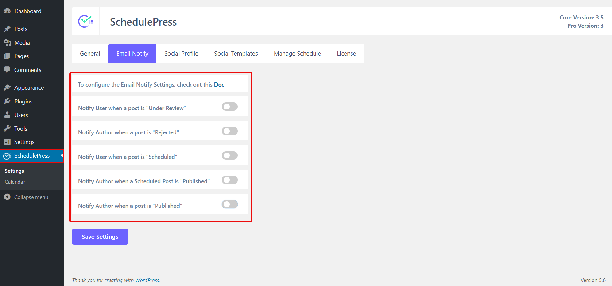Toggle notify user when post is "Scheduled"
The image size is (612, 286).
pyautogui.click(x=230, y=155)
